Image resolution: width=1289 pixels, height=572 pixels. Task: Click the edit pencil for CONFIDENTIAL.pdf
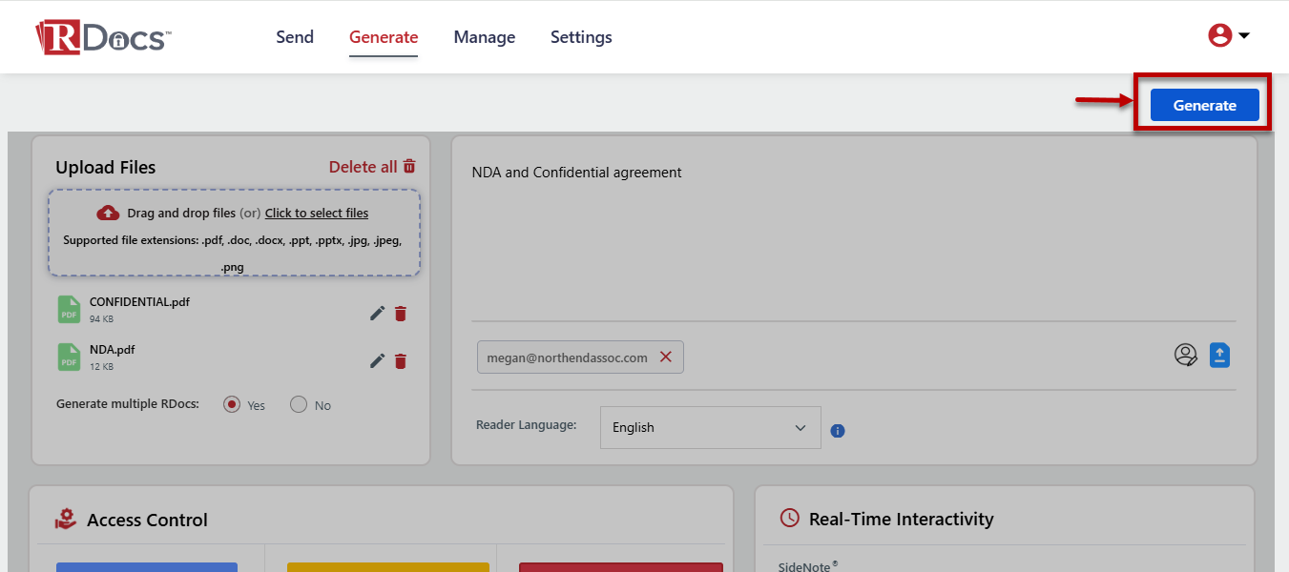tap(378, 314)
